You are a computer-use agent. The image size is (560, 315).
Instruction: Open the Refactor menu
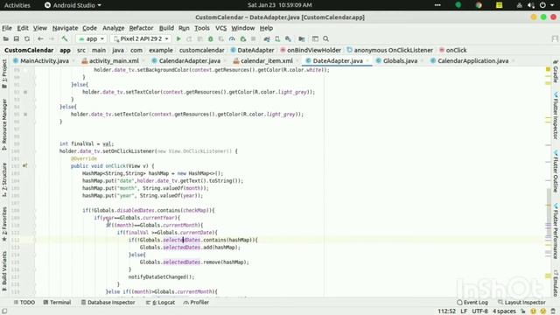pyautogui.click(x=141, y=28)
